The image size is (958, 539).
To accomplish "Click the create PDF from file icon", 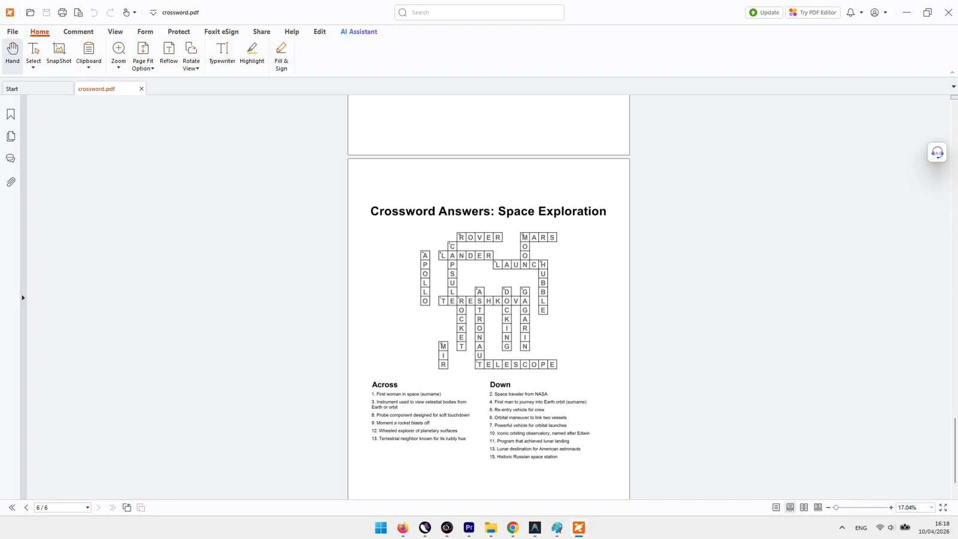I will point(78,13).
